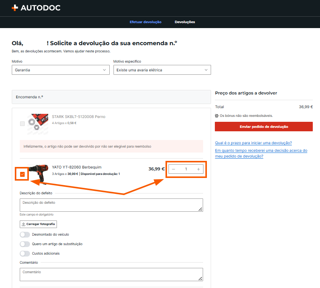This screenshot has height=288, width=320.
Task: Open Efetuar devolução tab
Action: (145, 22)
